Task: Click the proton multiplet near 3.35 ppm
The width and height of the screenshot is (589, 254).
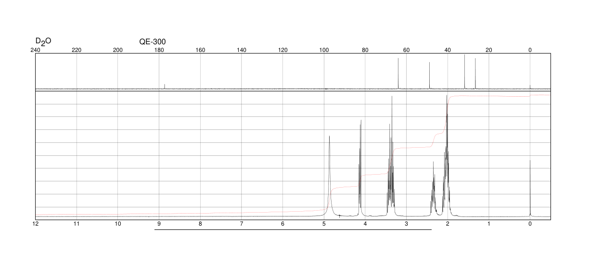Action: [x=391, y=156]
